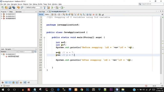Open the Debug Project arrow dropdown
The height and width of the screenshot is (92, 164).
59,7
